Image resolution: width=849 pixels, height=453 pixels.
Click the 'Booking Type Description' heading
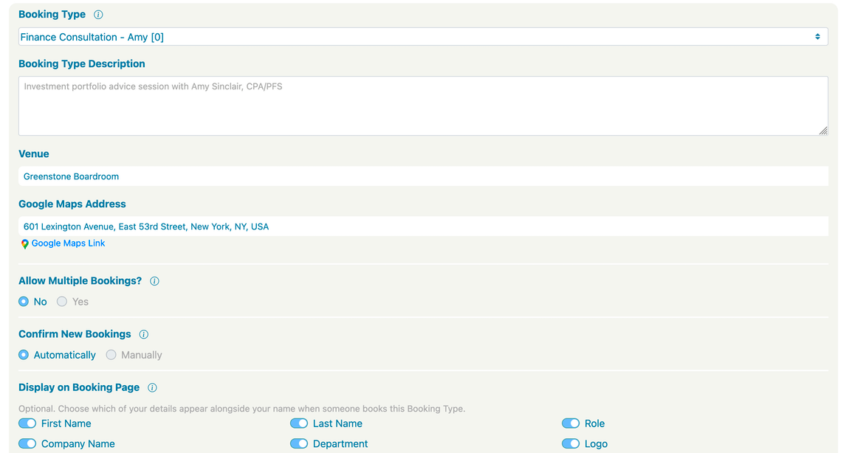point(82,64)
